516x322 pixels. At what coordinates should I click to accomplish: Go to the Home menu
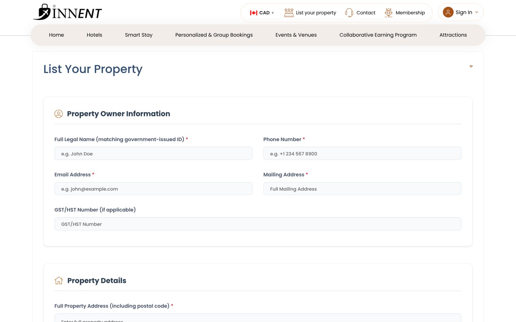56,35
